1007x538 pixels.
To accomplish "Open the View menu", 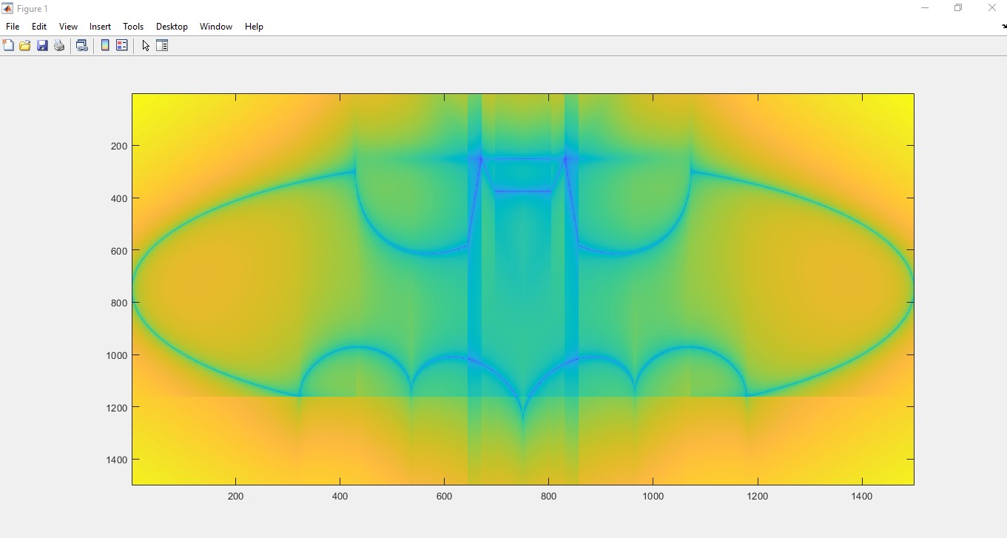I will (x=67, y=27).
